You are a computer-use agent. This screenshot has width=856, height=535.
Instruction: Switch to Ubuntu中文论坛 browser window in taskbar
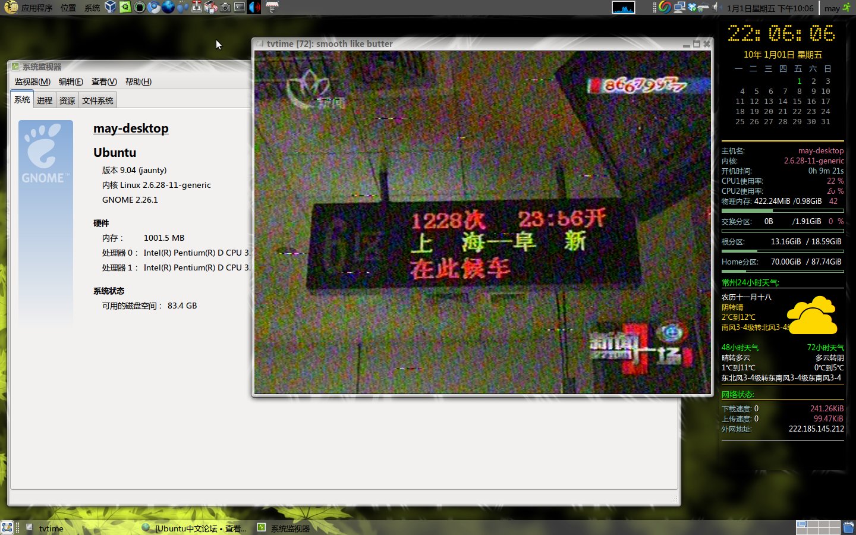pyautogui.click(x=195, y=528)
